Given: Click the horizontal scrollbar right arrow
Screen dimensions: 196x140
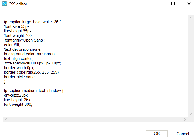Looking at the screenshot, I should point(185,119).
